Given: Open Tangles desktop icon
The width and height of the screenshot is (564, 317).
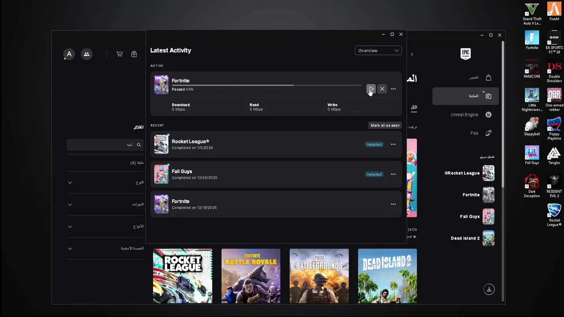Looking at the screenshot, I should coord(554,155).
